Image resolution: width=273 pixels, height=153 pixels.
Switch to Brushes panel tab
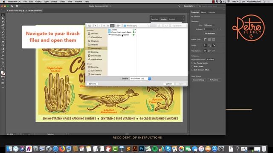tap(163, 19)
